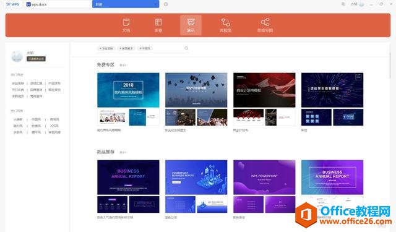
Task: Click the user avatar in sidebar
Action: (x=17, y=56)
